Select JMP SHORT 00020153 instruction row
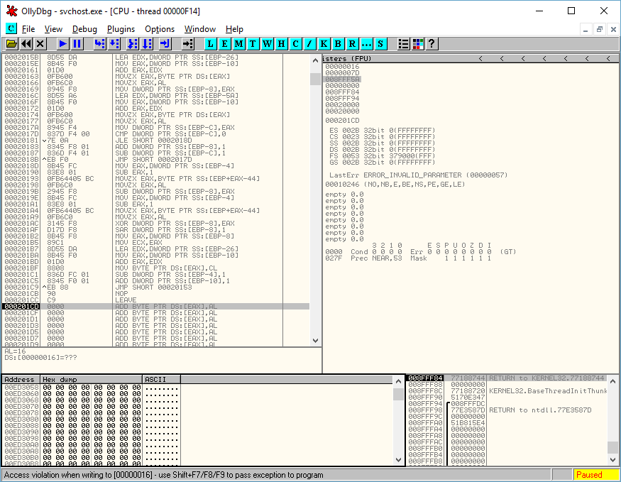Viewport: 621px width, 482px height. [x=156, y=287]
